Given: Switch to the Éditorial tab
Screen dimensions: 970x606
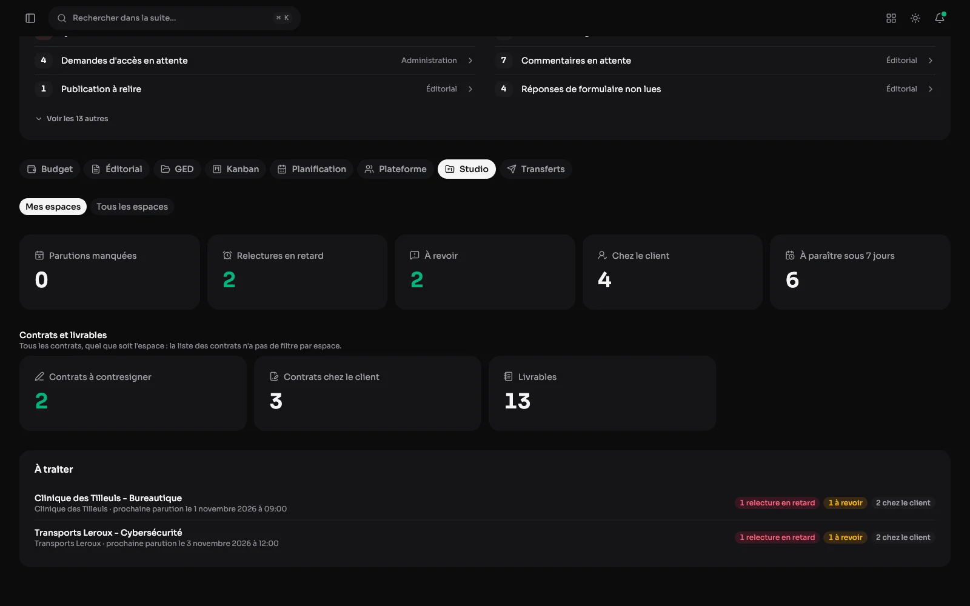Looking at the screenshot, I should [117, 169].
